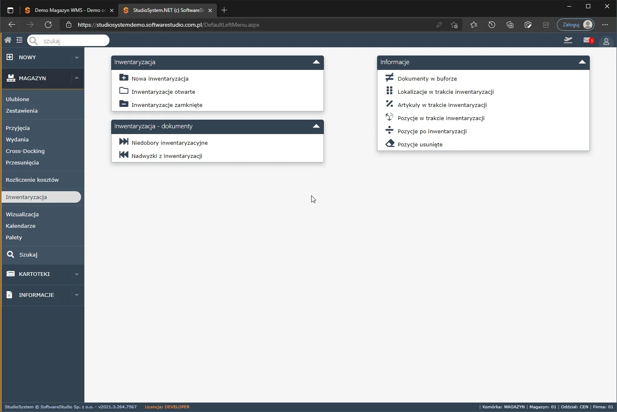Open the Inwentaryzacje zamknięte link
Image resolution: width=617 pixels, height=412 pixels.
coord(167,105)
